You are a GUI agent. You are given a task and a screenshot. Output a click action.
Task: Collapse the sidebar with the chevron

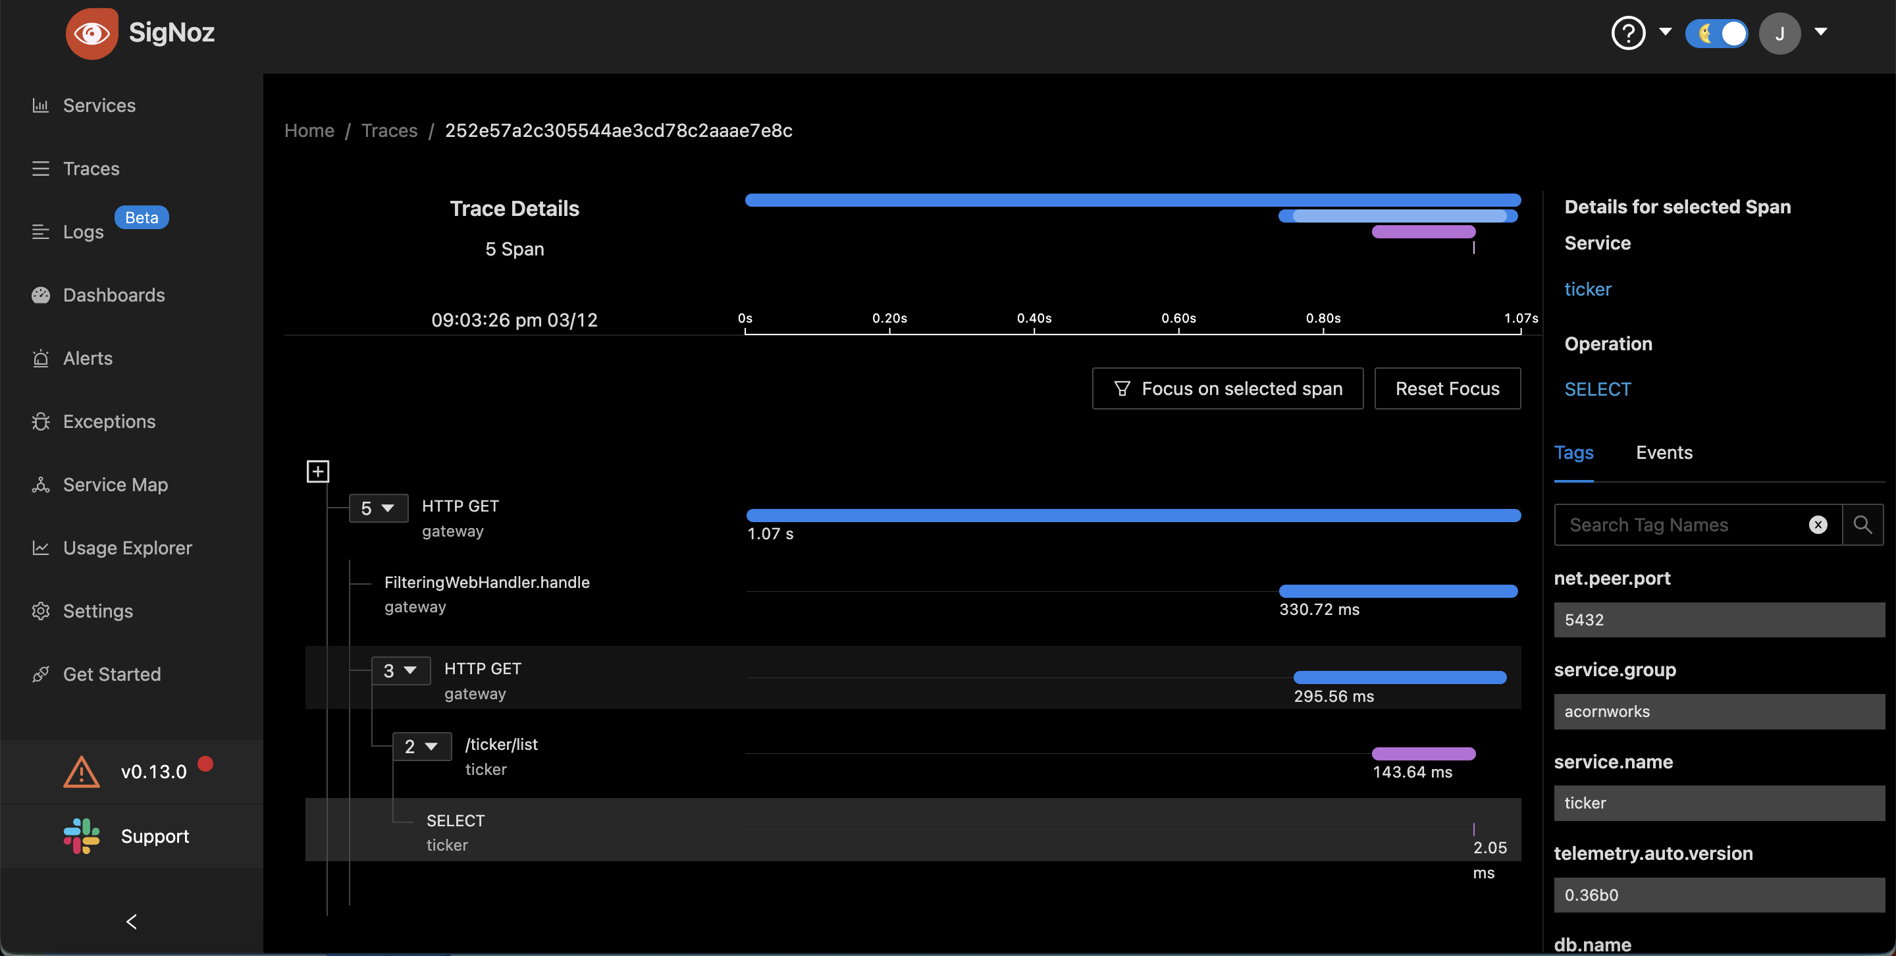tap(132, 922)
